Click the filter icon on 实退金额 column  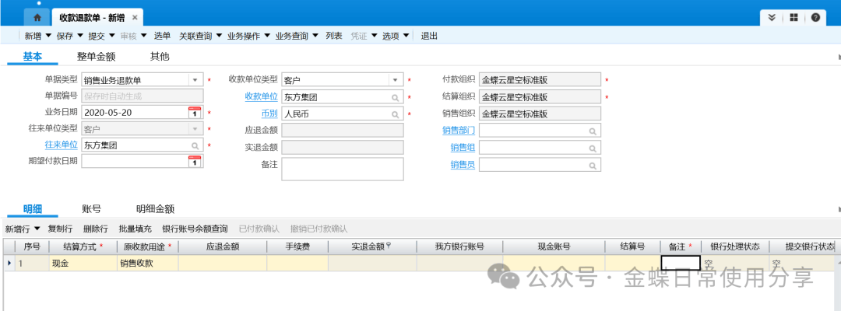(388, 246)
